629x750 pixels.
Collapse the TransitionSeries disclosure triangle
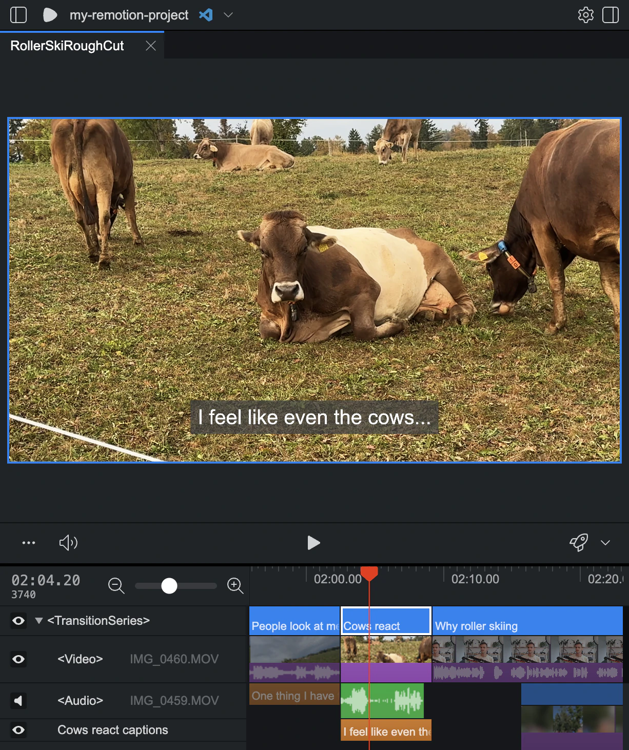39,621
